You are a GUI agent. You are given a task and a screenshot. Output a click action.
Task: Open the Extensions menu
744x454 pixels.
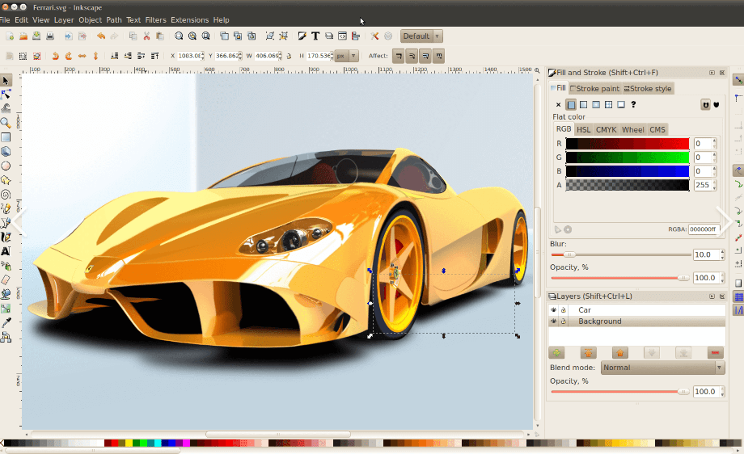pos(190,20)
